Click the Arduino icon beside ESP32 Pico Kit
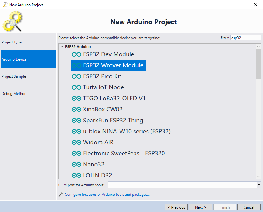 pos(77,76)
